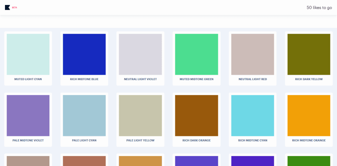This screenshot has width=337, height=166.
Task: Select the partially visible deep purple swatch in bottom row
Action: [x=252, y=161]
